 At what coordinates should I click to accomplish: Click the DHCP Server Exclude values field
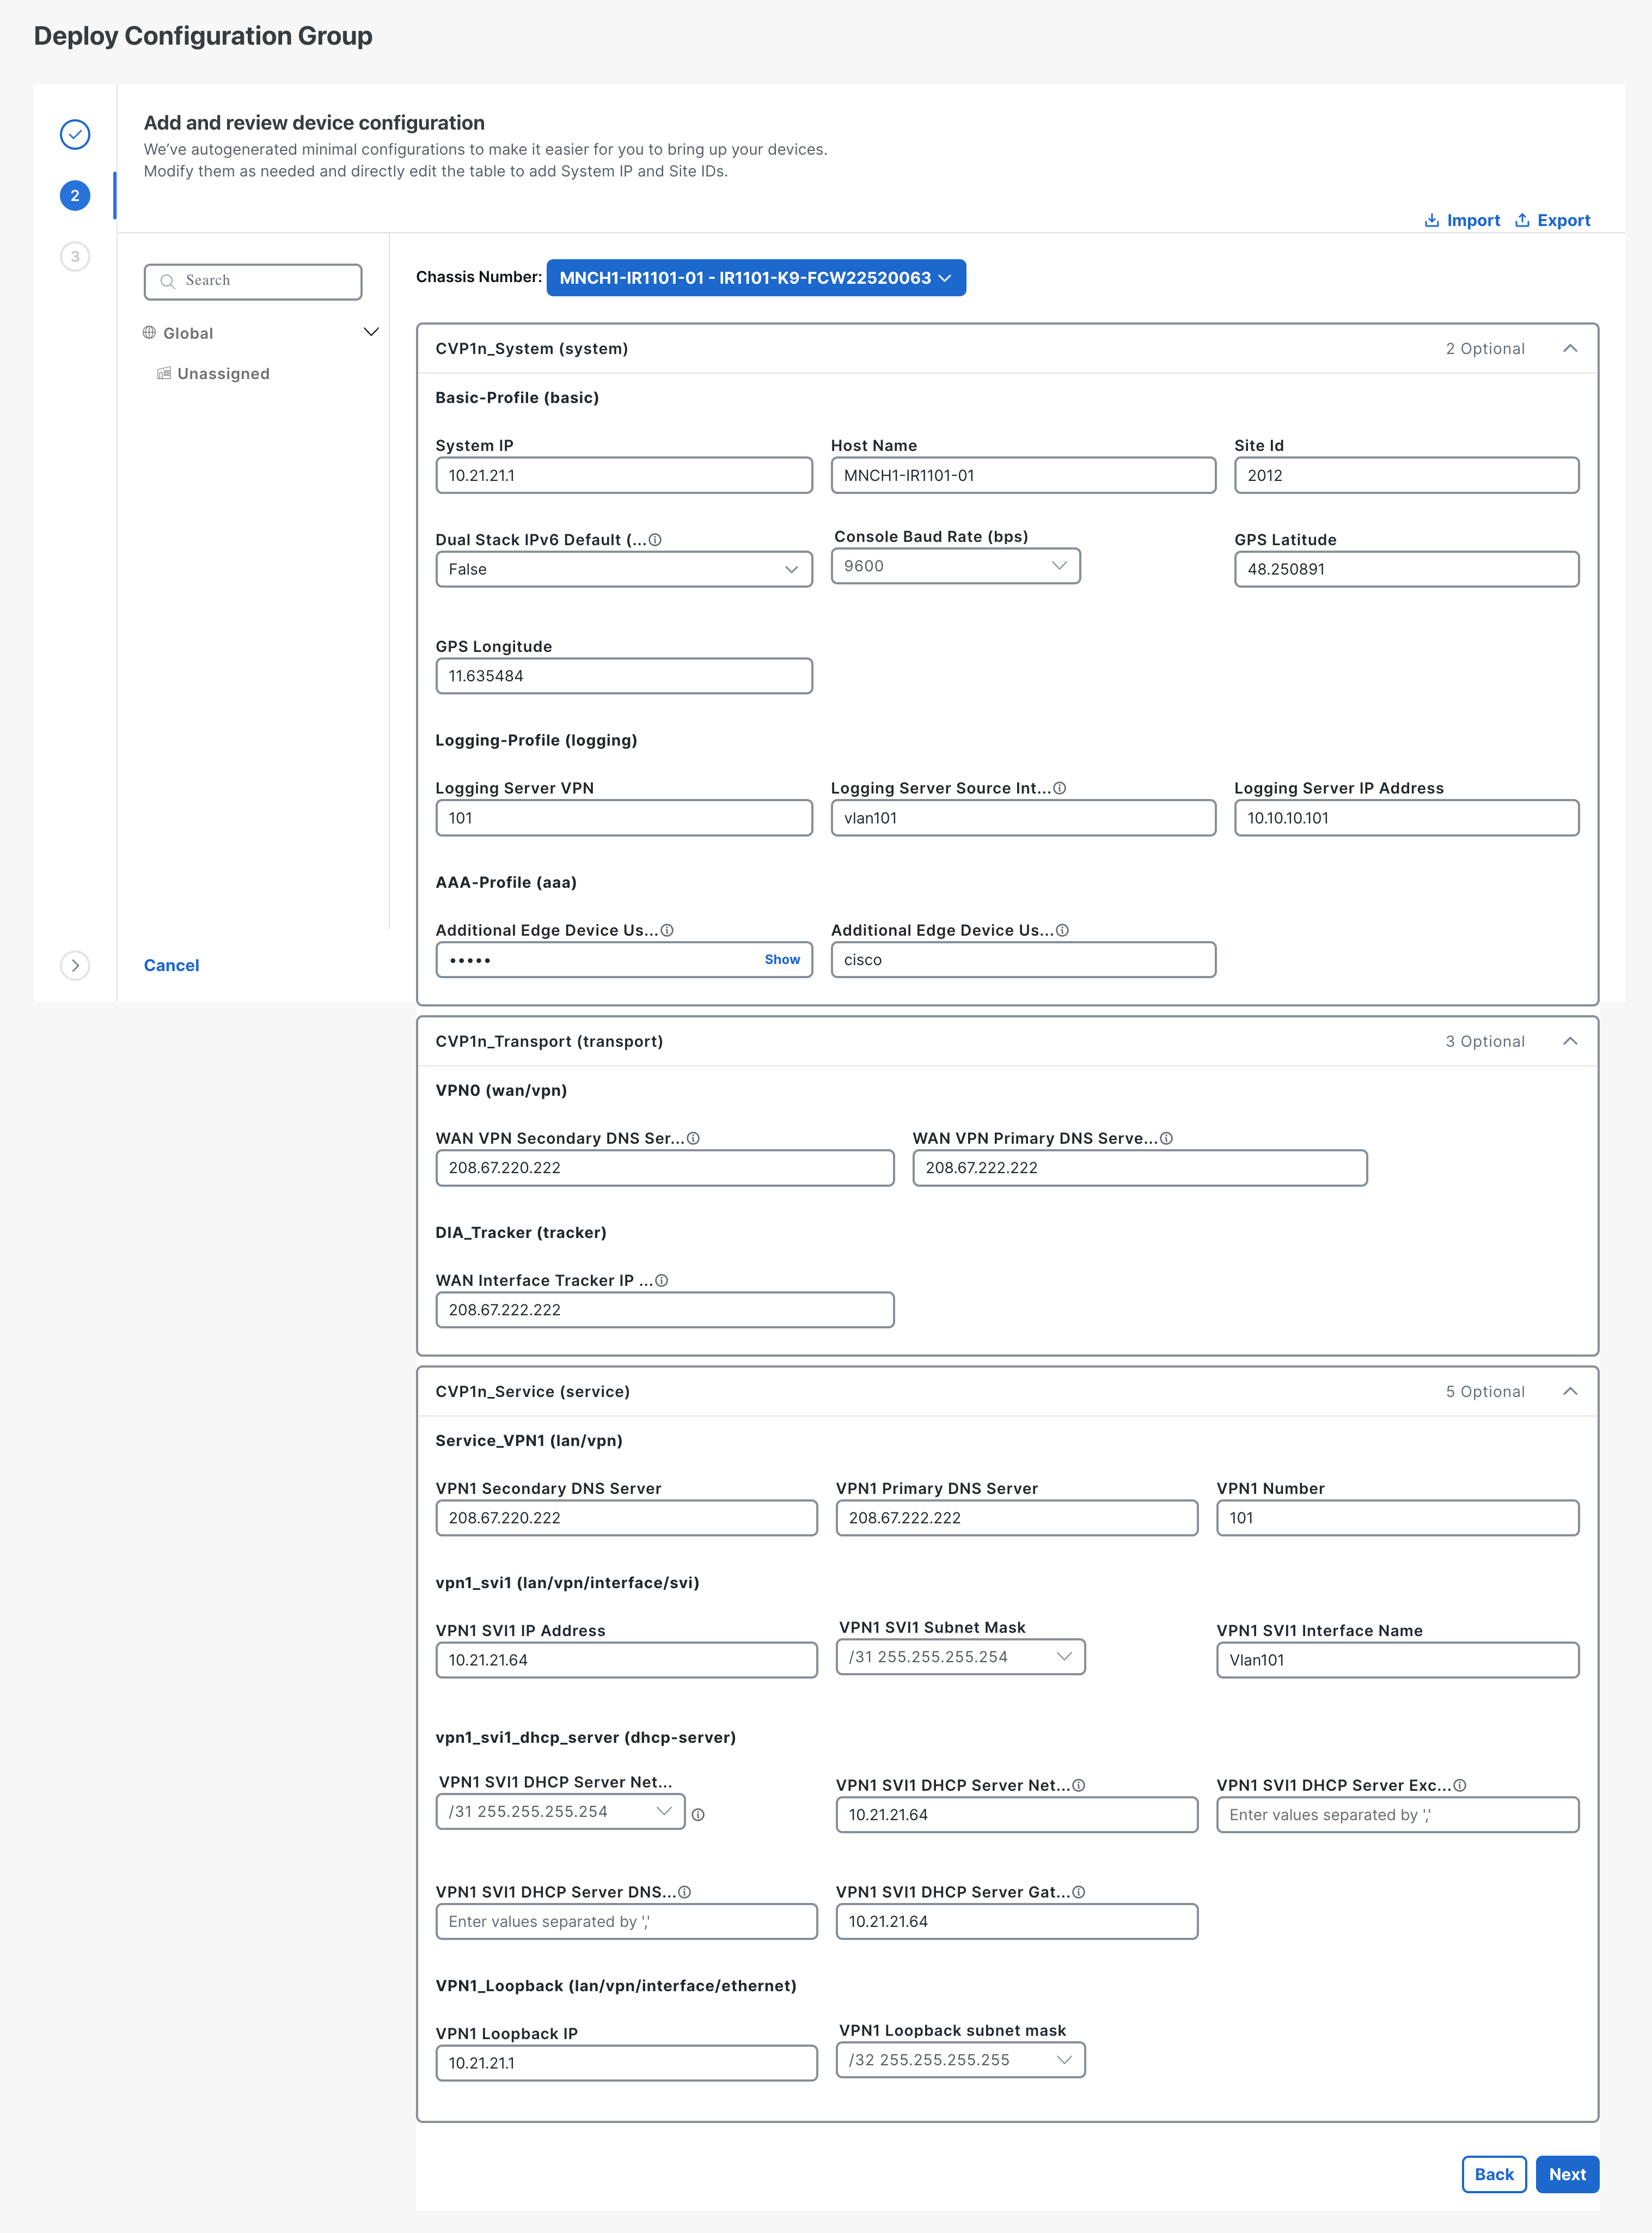point(1397,1815)
